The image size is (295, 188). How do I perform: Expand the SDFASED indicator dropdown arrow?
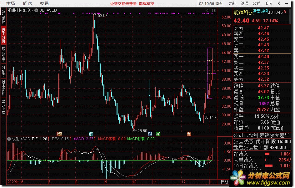click(36, 10)
